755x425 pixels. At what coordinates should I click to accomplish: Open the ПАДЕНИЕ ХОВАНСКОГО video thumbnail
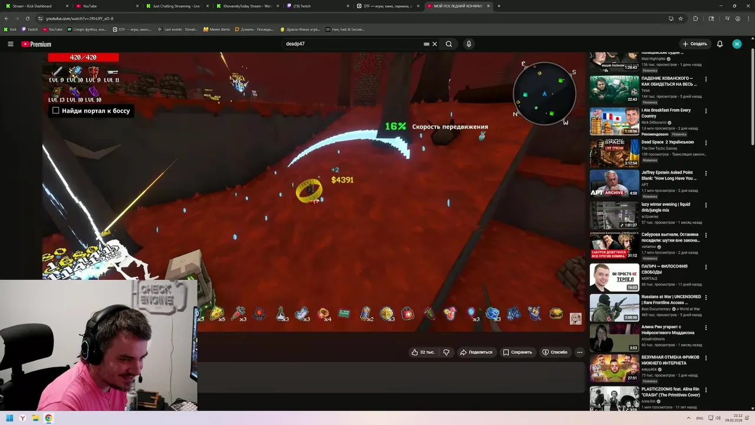tap(614, 90)
